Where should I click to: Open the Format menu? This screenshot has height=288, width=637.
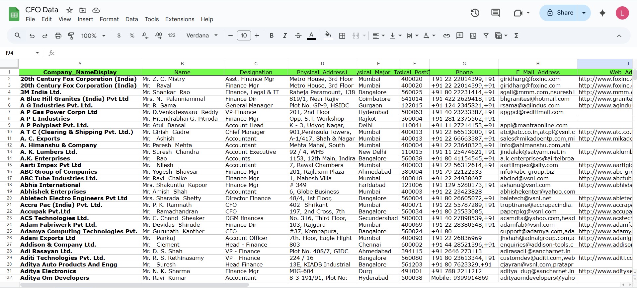tap(109, 19)
